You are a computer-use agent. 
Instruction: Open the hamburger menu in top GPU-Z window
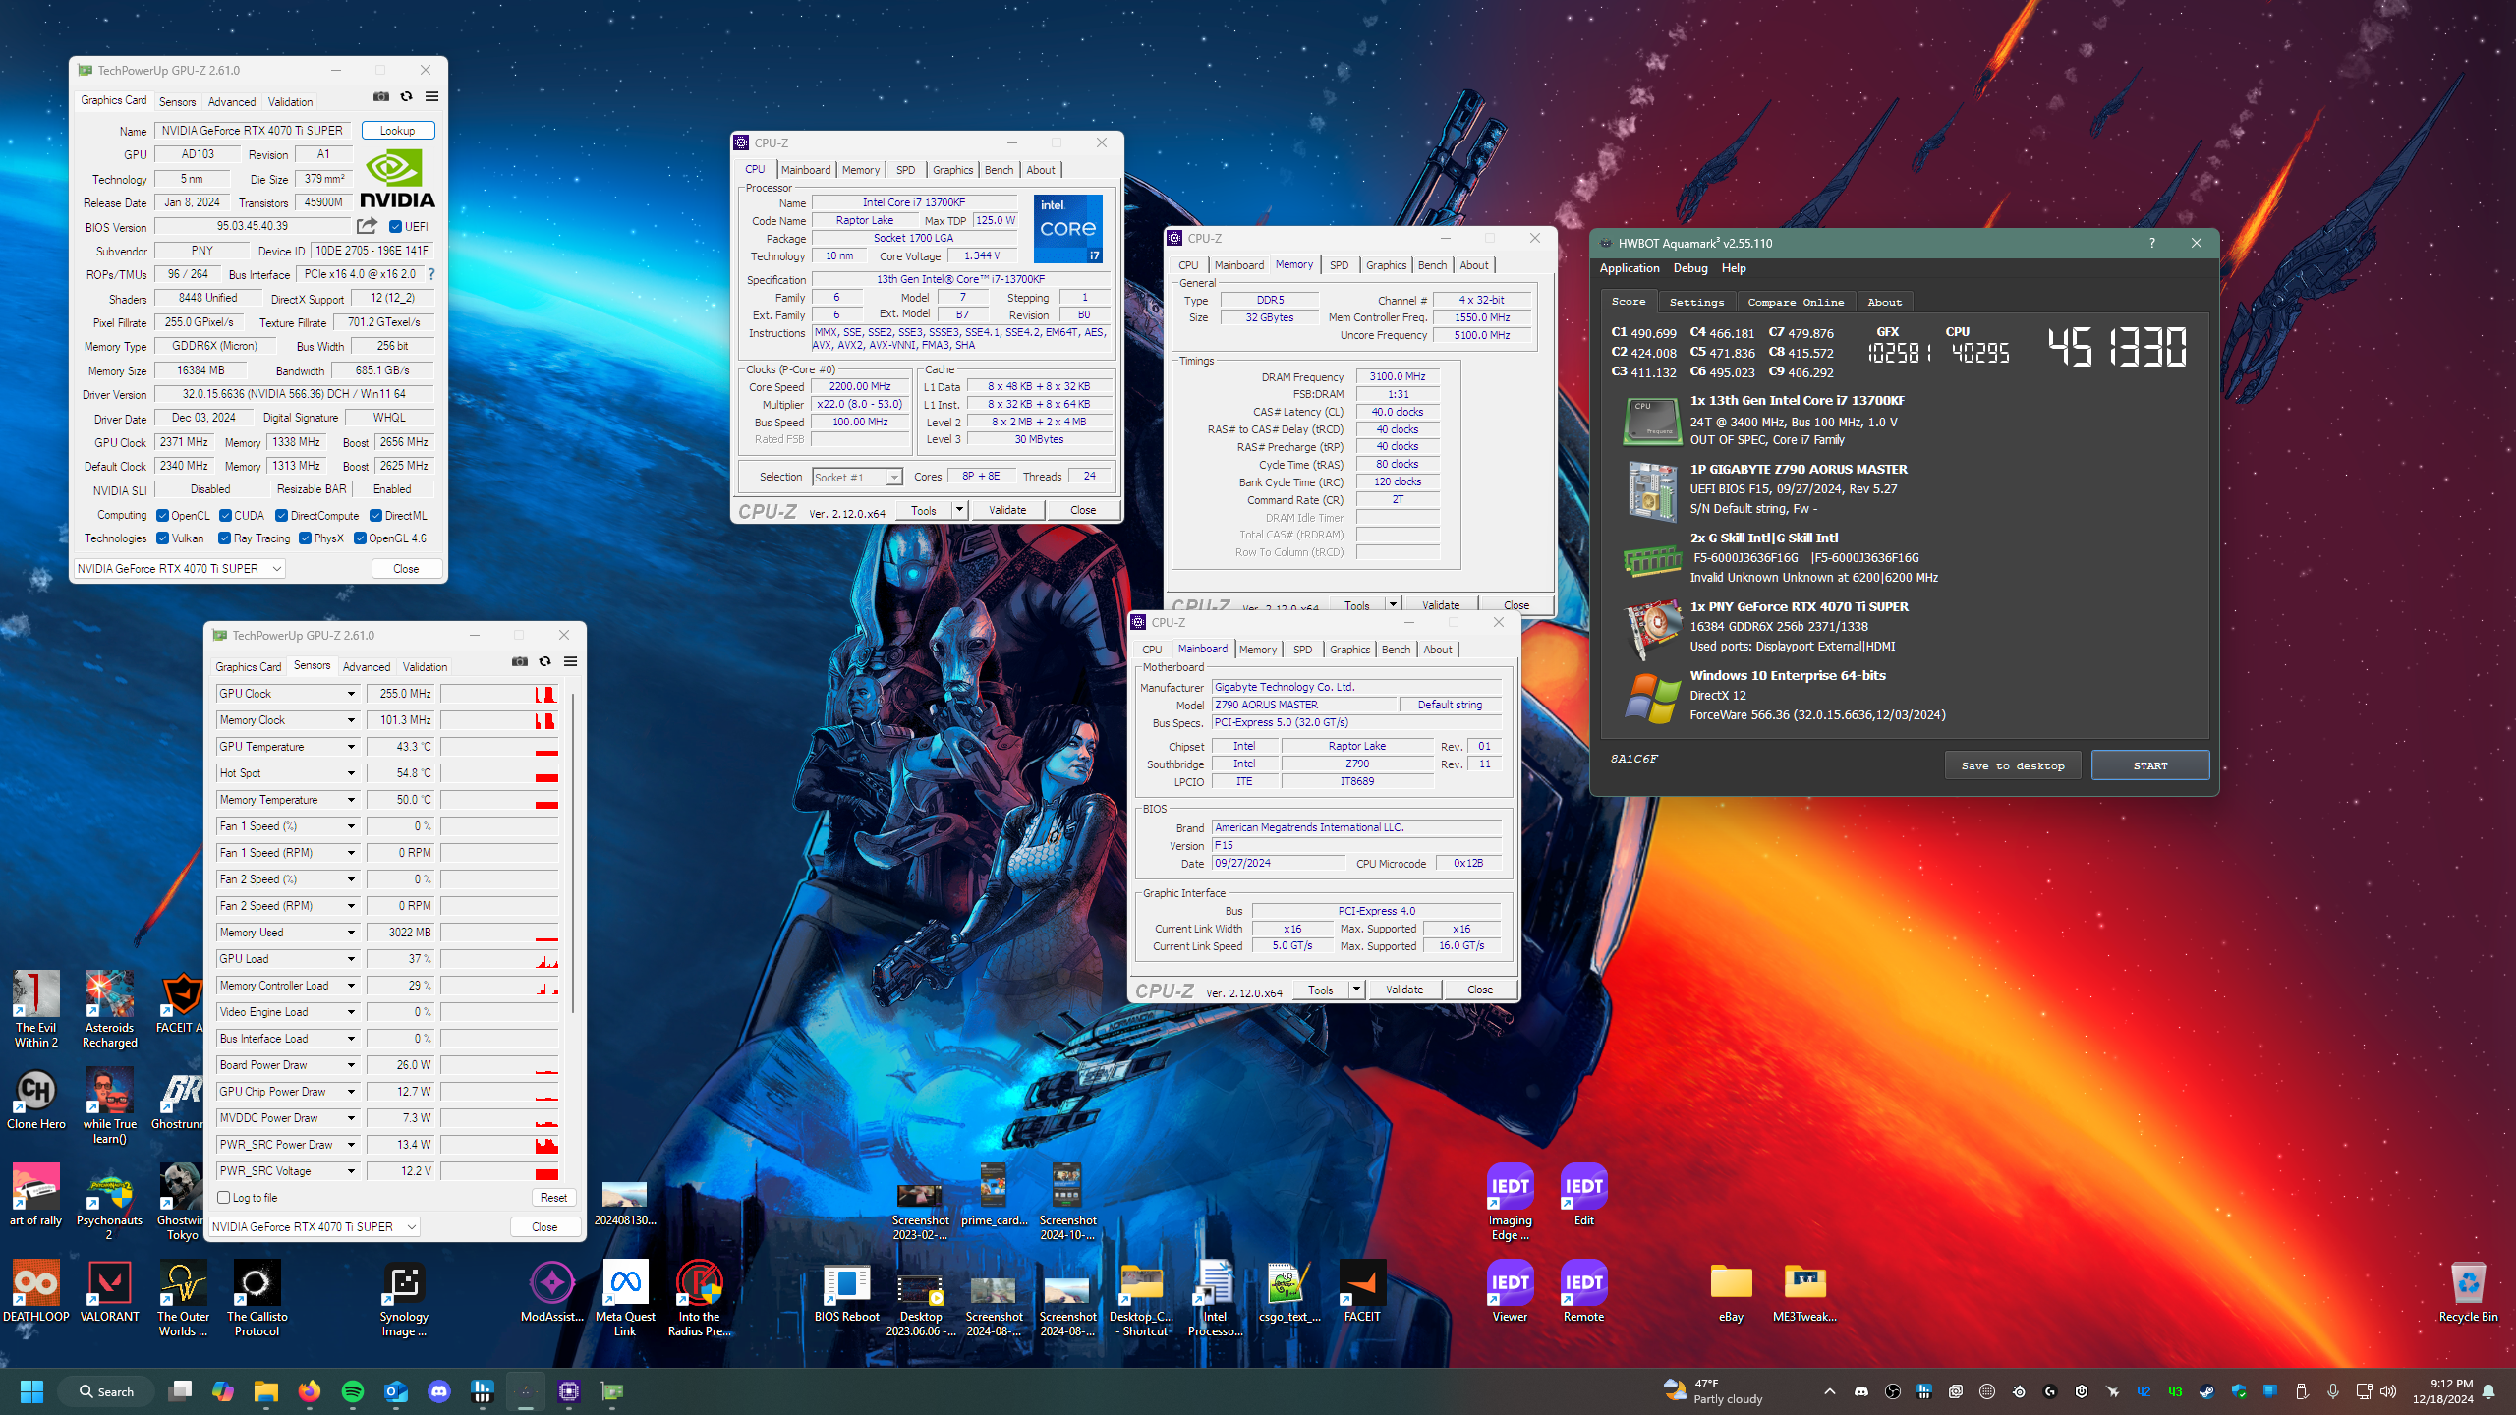[431, 96]
